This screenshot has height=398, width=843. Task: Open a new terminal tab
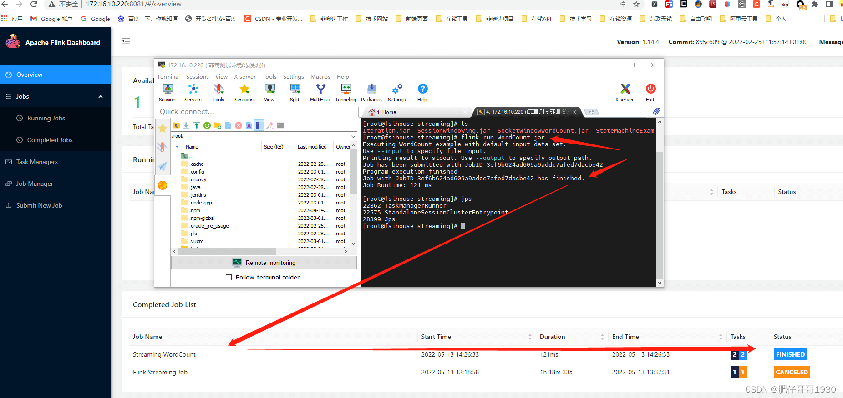[592, 112]
